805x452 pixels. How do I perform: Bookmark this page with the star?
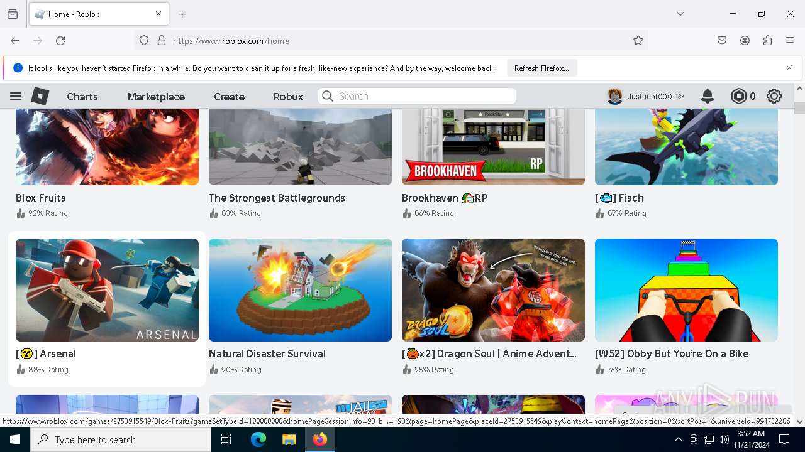(x=638, y=41)
